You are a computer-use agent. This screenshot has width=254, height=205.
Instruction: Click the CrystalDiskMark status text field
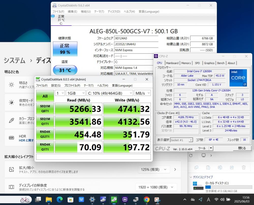(93, 157)
